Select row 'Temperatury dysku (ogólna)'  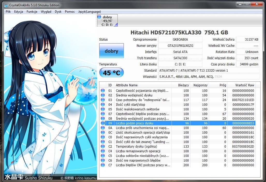coord(177,146)
